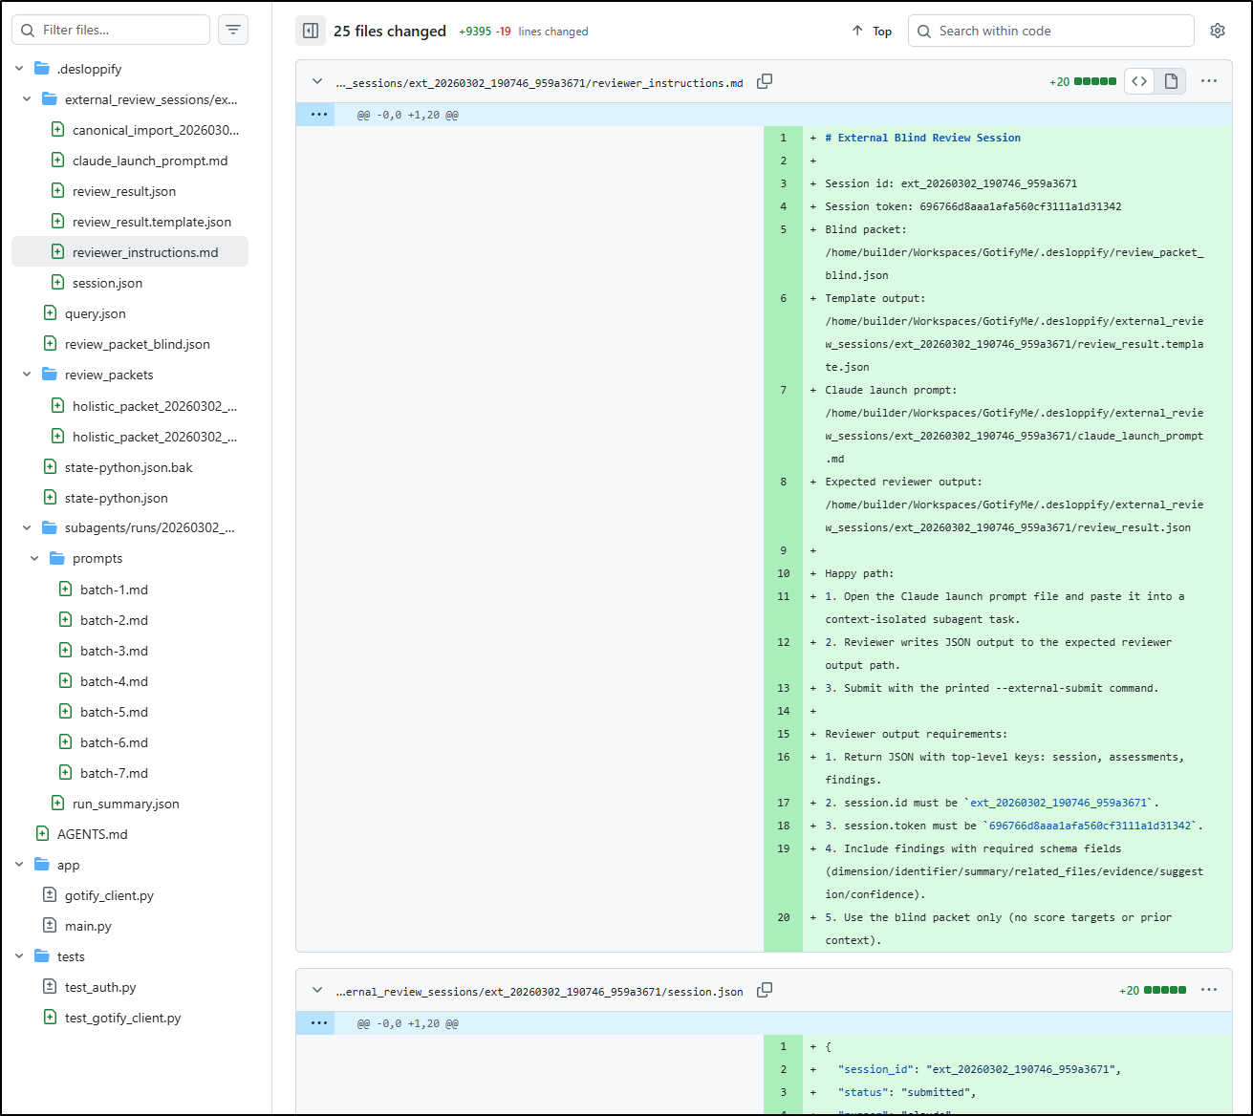Copy reviewer_instructions.md file path
This screenshot has height=1116, width=1253.
tap(765, 82)
